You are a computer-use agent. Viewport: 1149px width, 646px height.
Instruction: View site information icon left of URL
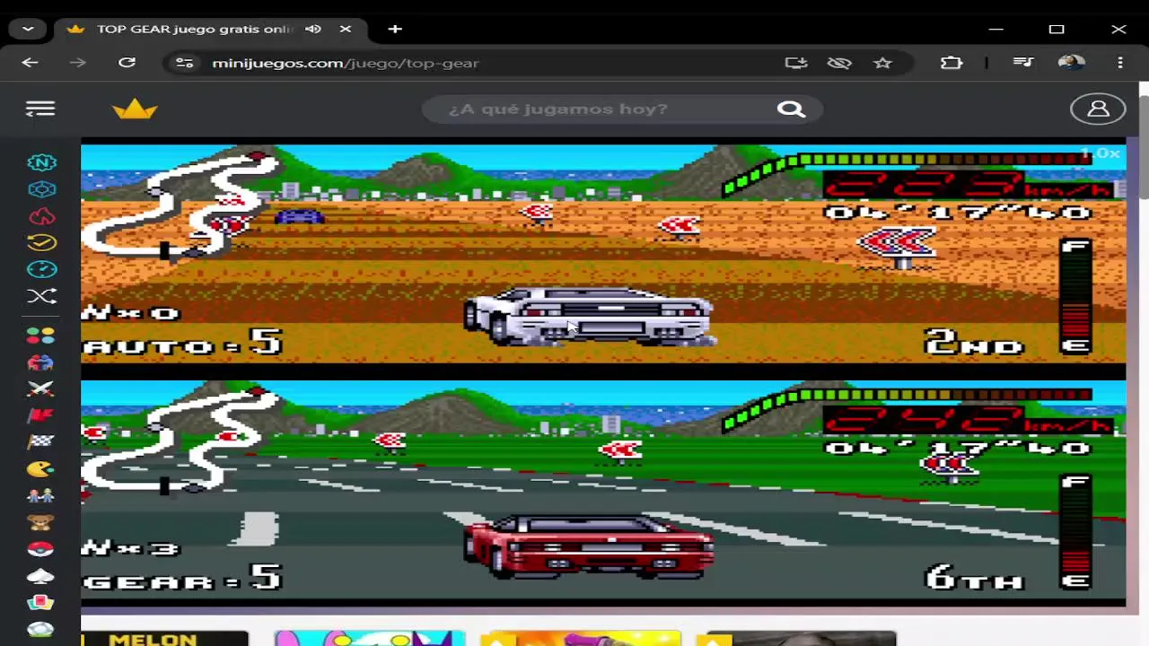pyautogui.click(x=184, y=63)
